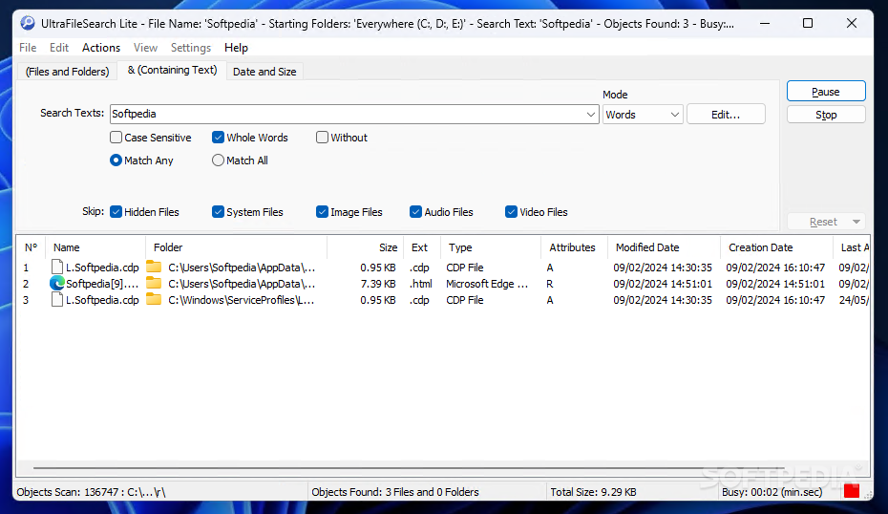The image size is (888, 514).
Task: Click the R attribute cell in row 2
Action: (549, 284)
